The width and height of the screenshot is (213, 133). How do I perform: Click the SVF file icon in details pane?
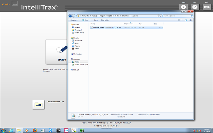click(73, 116)
